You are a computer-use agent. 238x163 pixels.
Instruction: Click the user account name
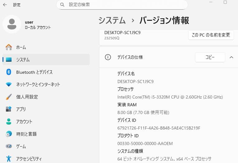(29, 22)
